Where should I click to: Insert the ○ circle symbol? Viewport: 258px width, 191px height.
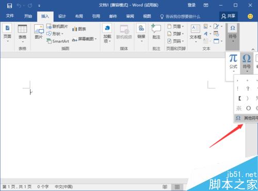[x=248, y=108]
